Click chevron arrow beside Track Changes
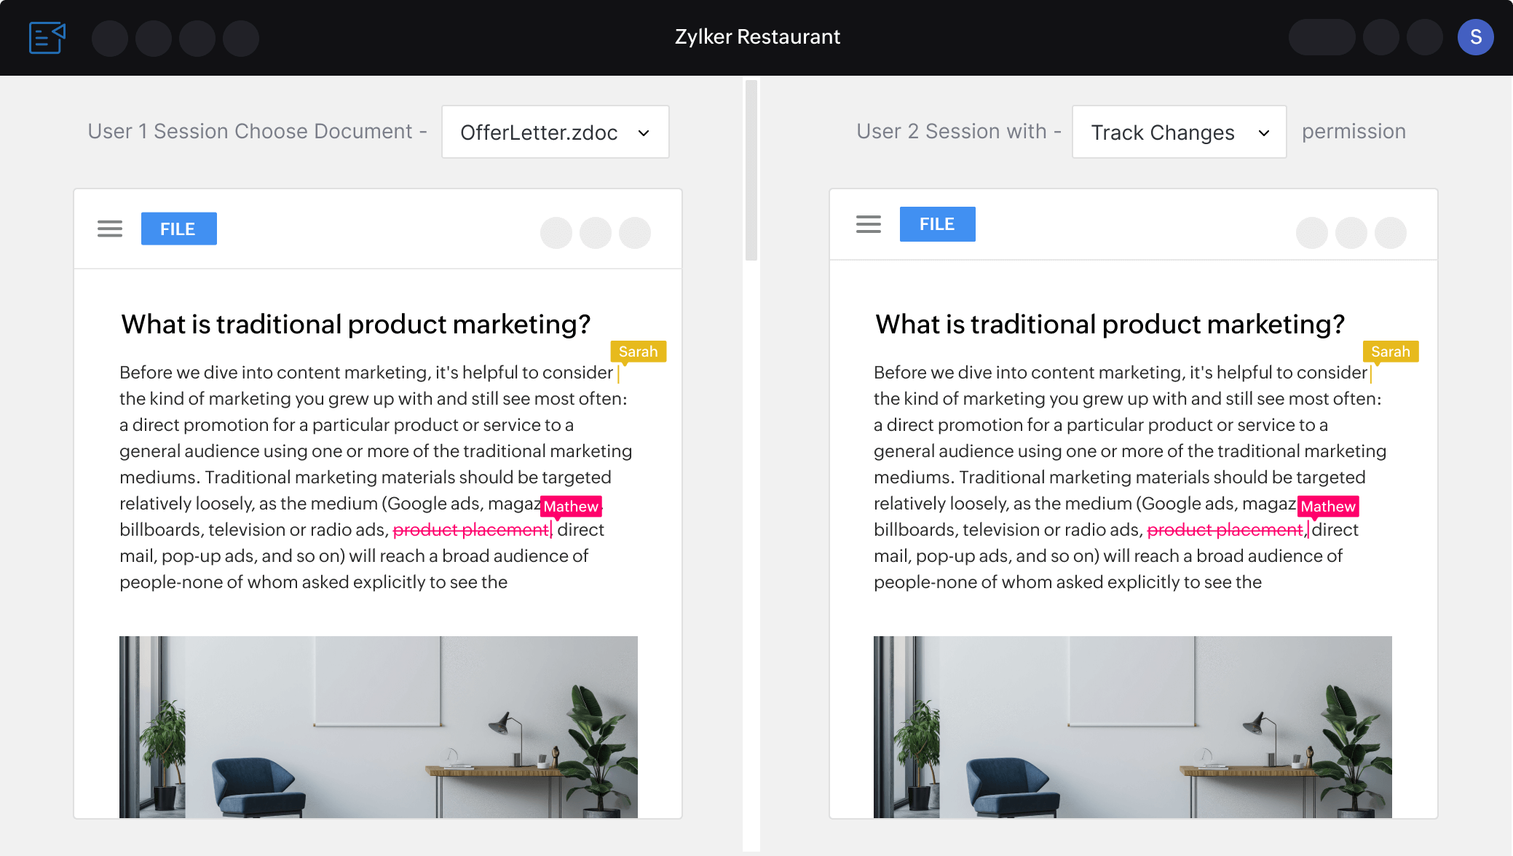Screen dimensions: 1513x856 click(1264, 133)
